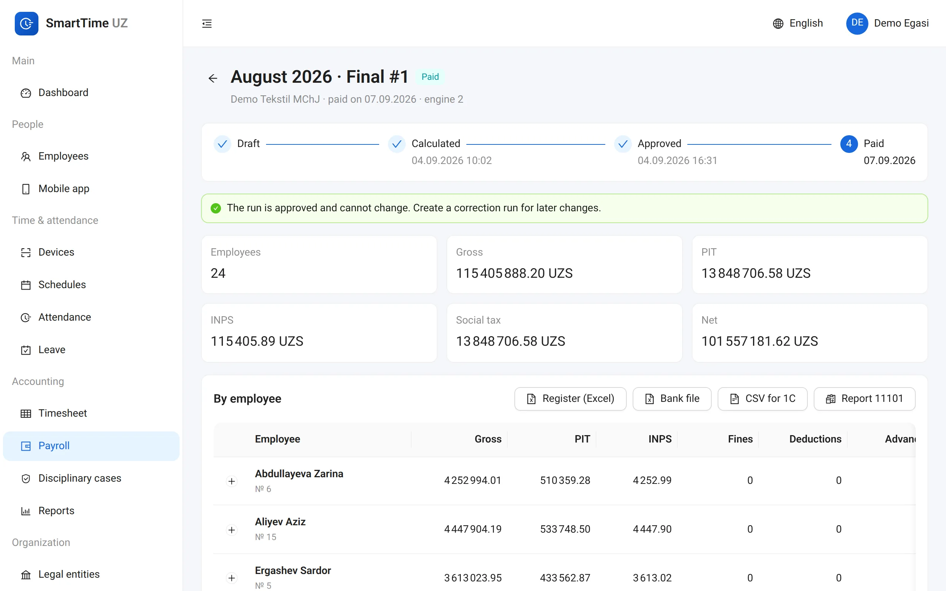Image resolution: width=946 pixels, height=591 pixels.
Task: Open the Payroll menu item
Action: pos(91,446)
